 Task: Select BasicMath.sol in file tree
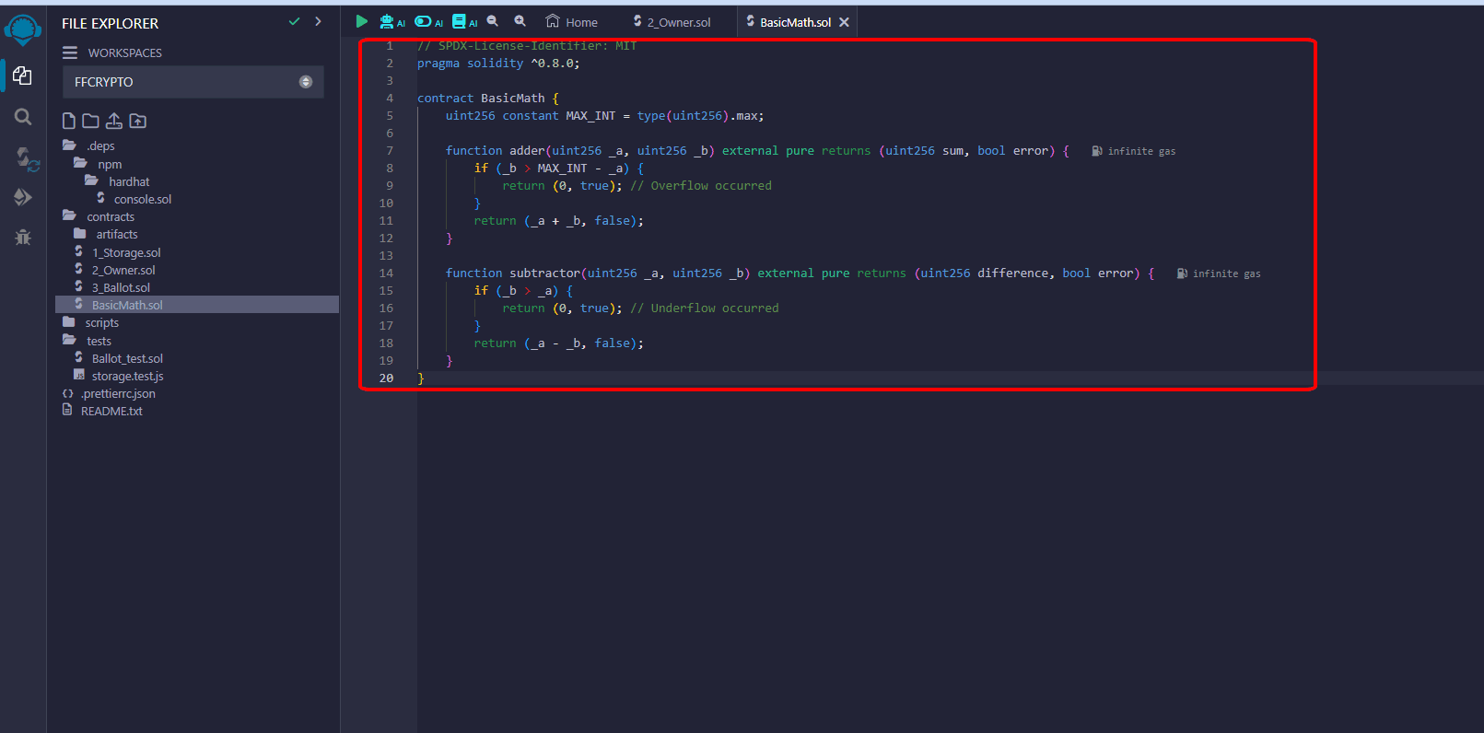click(x=197, y=305)
